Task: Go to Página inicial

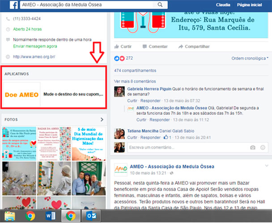Action: tap(250, 5)
